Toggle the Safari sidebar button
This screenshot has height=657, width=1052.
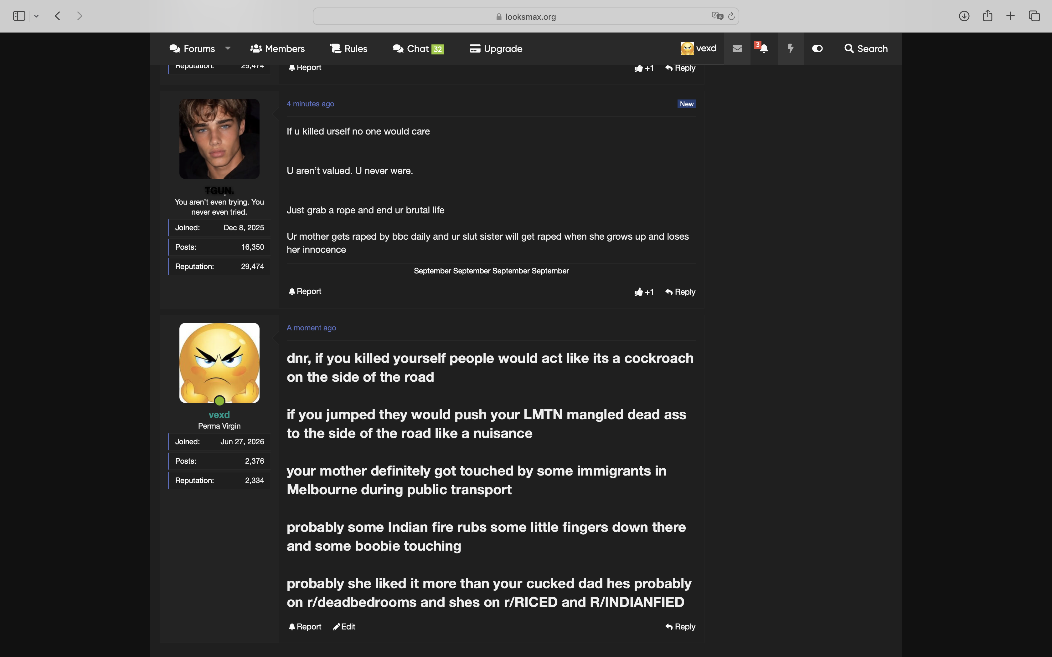click(19, 16)
